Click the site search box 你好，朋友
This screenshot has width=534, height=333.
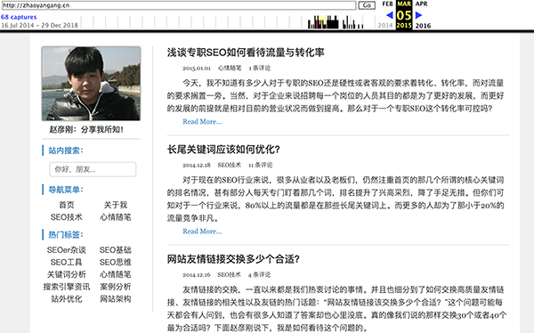click(x=93, y=169)
